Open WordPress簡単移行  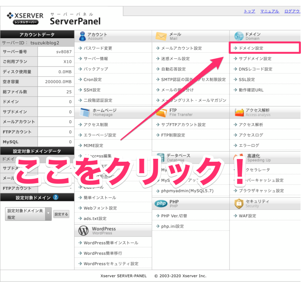(x=103, y=253)
